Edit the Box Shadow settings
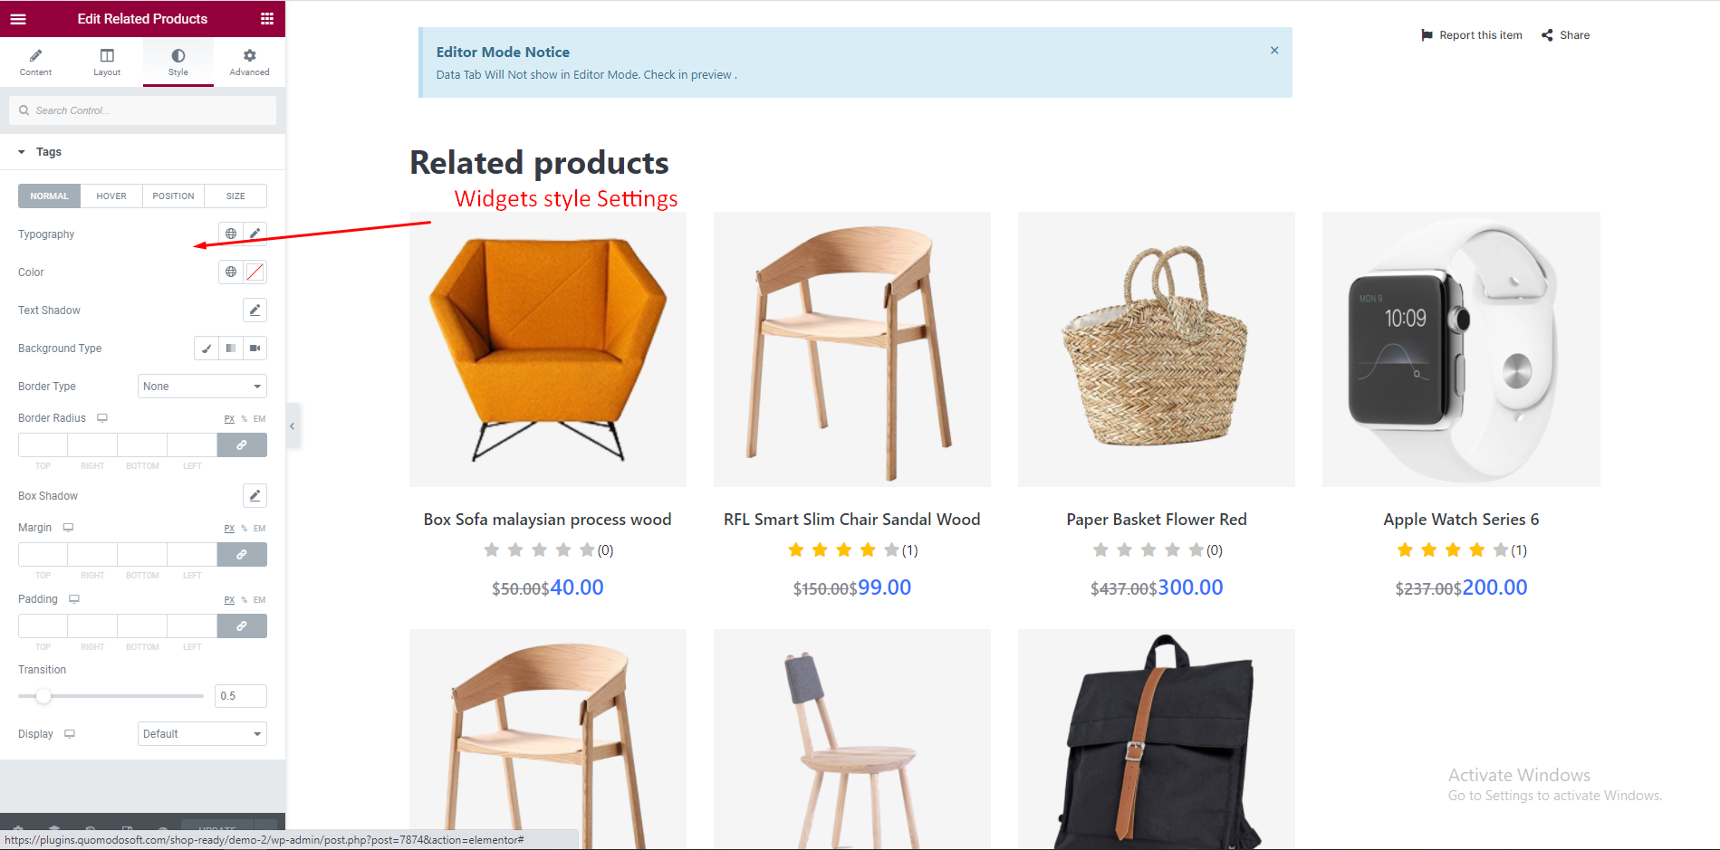Image resolution: width=1720 pixels, height=850 pixels. (255, 496)
